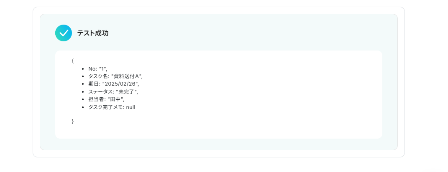Click the bullet before the 期日 entry
Screen dimensions: 448x172
(82, 84)
